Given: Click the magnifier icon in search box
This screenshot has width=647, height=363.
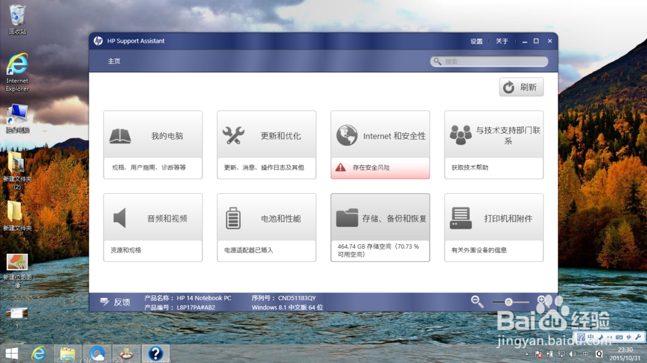Looking at the screenshot, I should tap(437, 61).
